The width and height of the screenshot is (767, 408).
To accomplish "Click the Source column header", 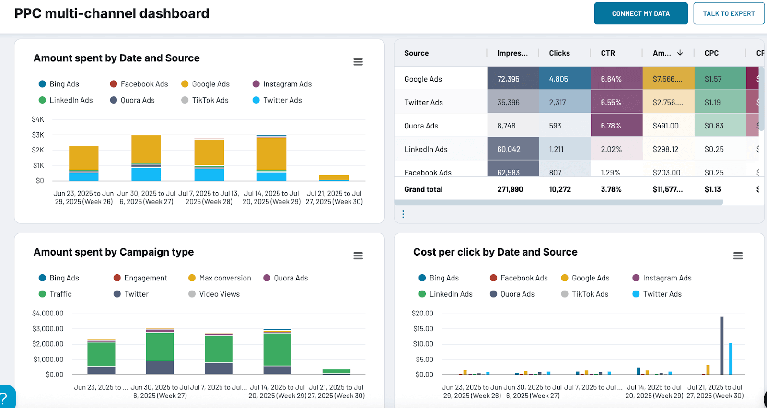I will (416, 53).
